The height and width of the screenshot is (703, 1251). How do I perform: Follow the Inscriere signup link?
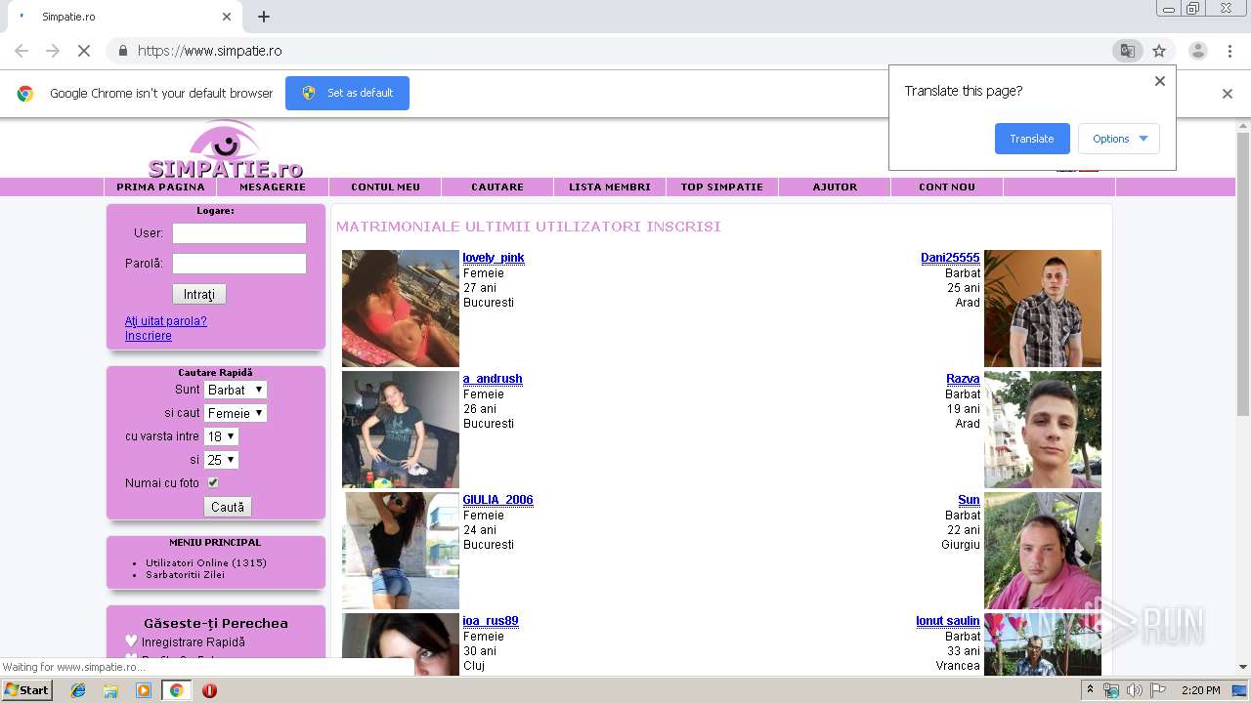149,336
